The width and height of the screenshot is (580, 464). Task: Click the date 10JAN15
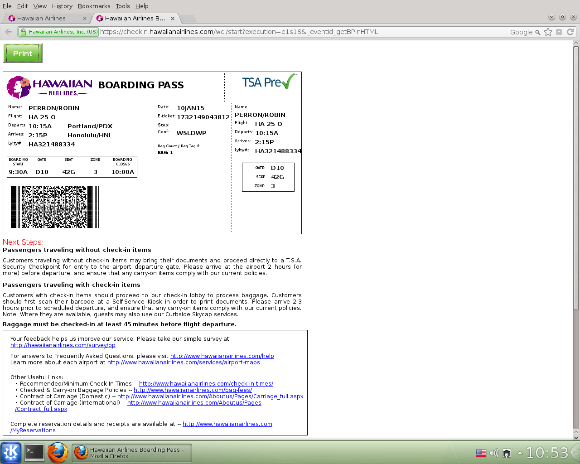click(190, 108)
